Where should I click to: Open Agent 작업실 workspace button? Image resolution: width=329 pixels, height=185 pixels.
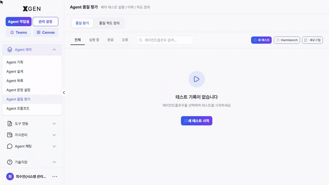[x=19, y=22]
